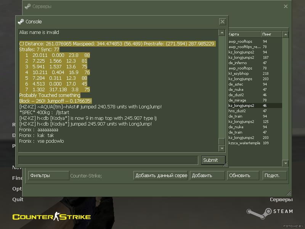This screenshot has height=229, width=305.
Task: Click the Steam icon in the Серверы title bar
Action: point(27,6)
